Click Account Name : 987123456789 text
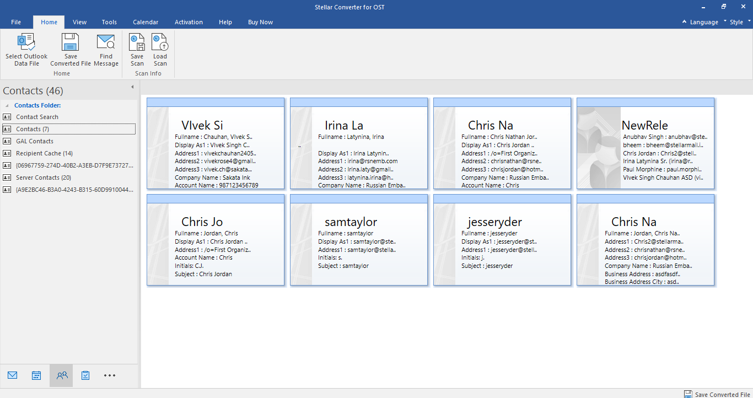Viewport: 753px width, 398px height. click(217, 185)
